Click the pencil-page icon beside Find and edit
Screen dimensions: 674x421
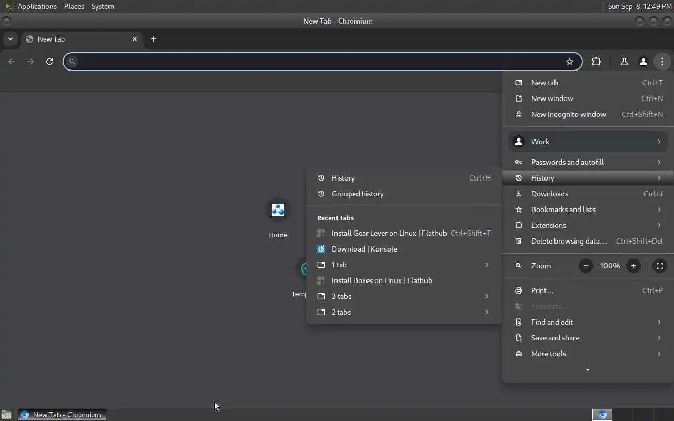coord(519,322)
